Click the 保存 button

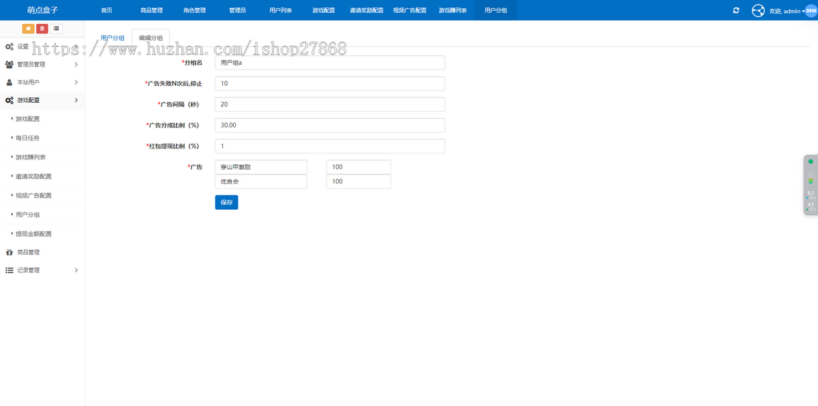click(226, 202)
